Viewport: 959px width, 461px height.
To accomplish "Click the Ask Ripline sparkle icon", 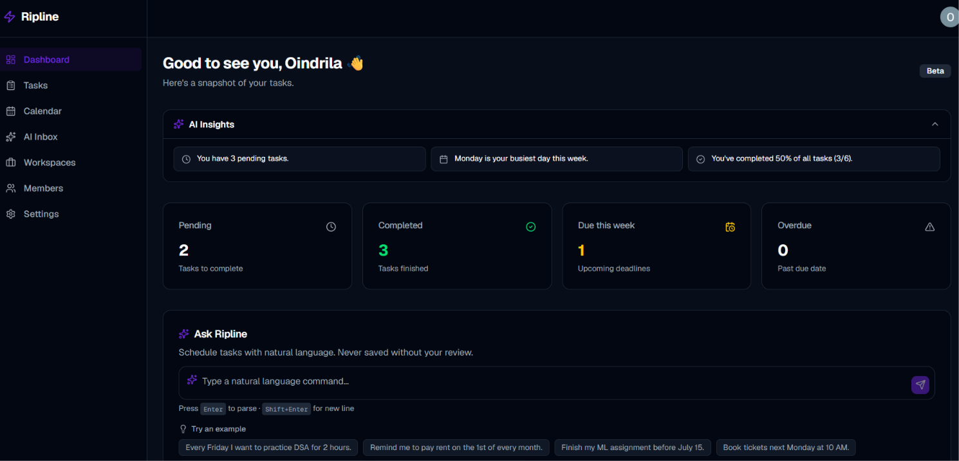I will (184, 334).
